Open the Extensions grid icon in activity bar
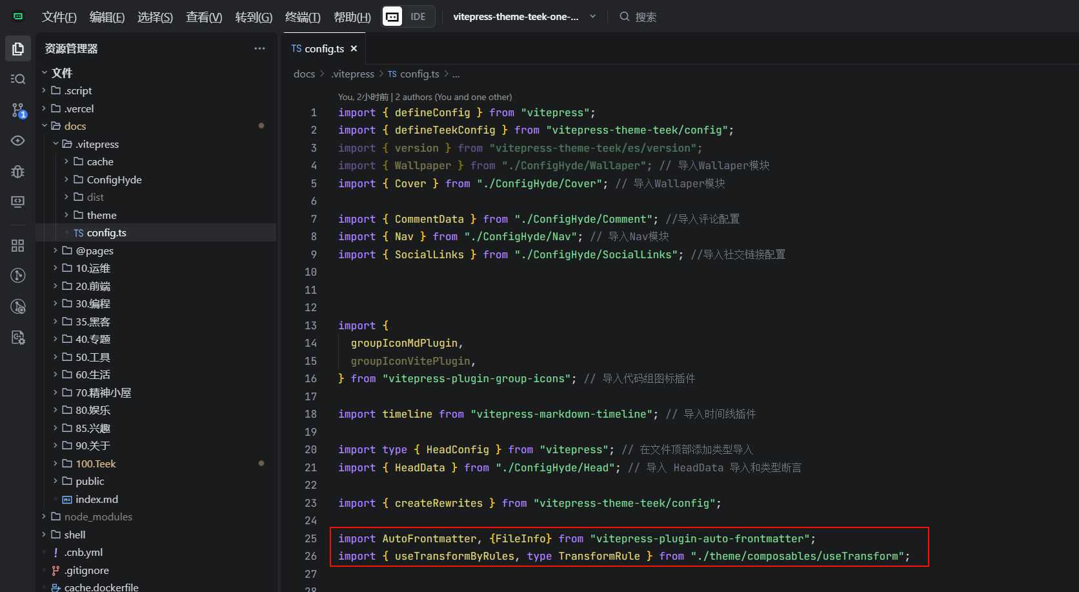Screen dimensions: 1079x592 point(18,245)
